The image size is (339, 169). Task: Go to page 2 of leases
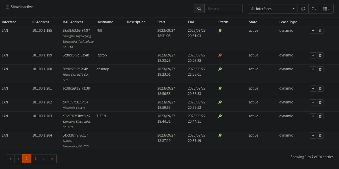[35, 159]
